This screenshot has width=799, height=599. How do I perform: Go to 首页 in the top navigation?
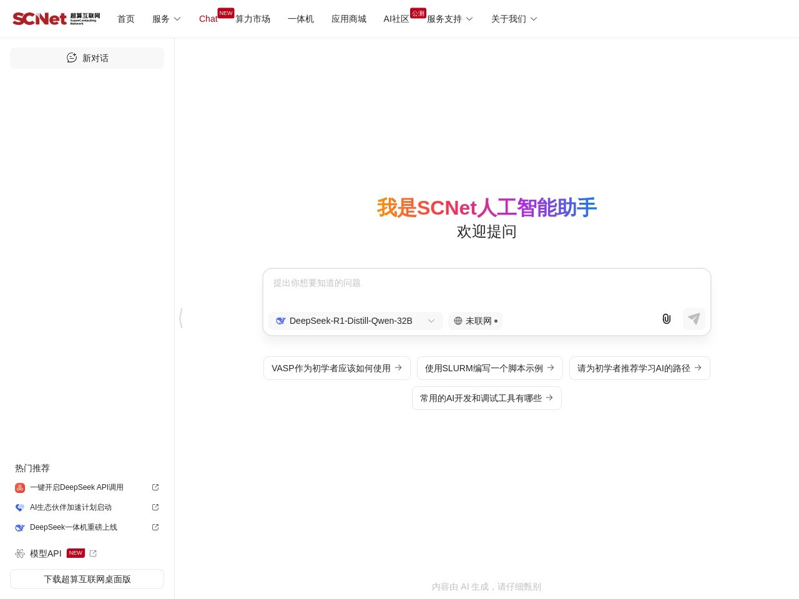(x=126, y=19)
